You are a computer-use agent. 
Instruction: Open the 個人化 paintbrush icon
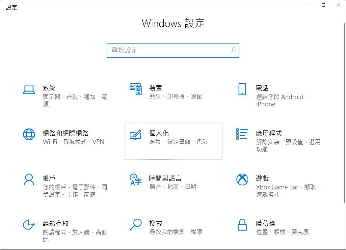(x=136, y=135)
